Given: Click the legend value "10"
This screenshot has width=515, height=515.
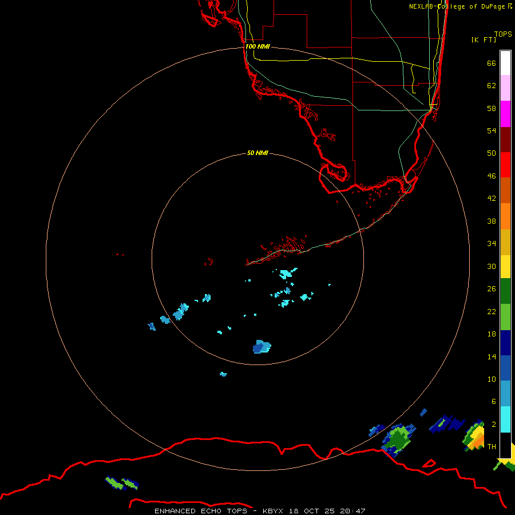Looking at the screenshot, I should point(492,379).
